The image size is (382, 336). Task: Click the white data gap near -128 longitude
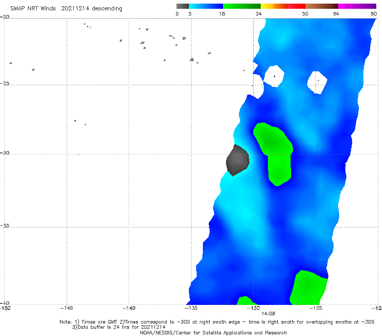(274, 76)
